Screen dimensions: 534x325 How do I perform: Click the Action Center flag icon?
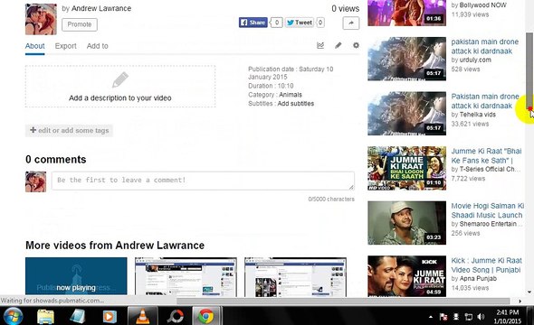[443, 317]
